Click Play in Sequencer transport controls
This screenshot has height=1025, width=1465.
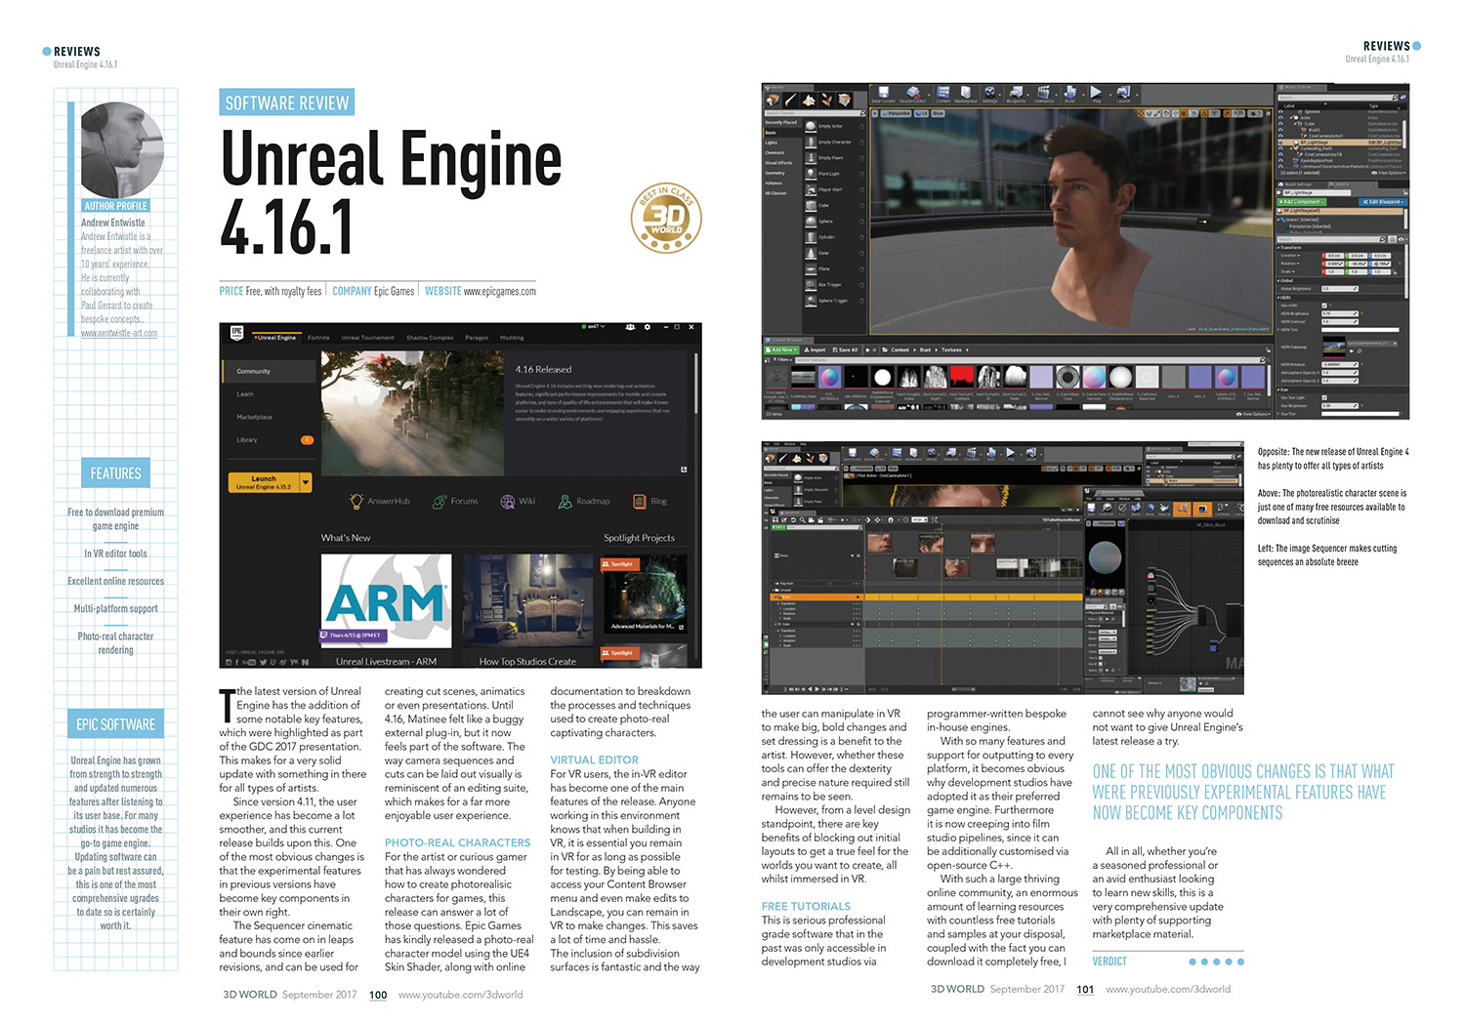click(816, 689)
